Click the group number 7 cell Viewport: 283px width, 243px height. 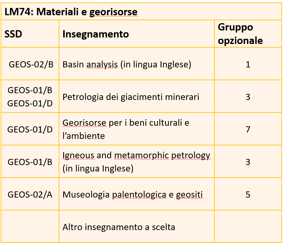(248, 129)
